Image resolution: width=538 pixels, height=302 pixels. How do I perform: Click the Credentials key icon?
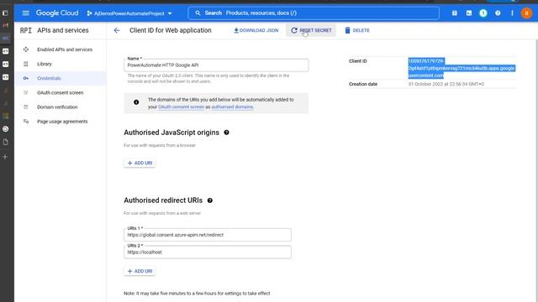point(26,78)
